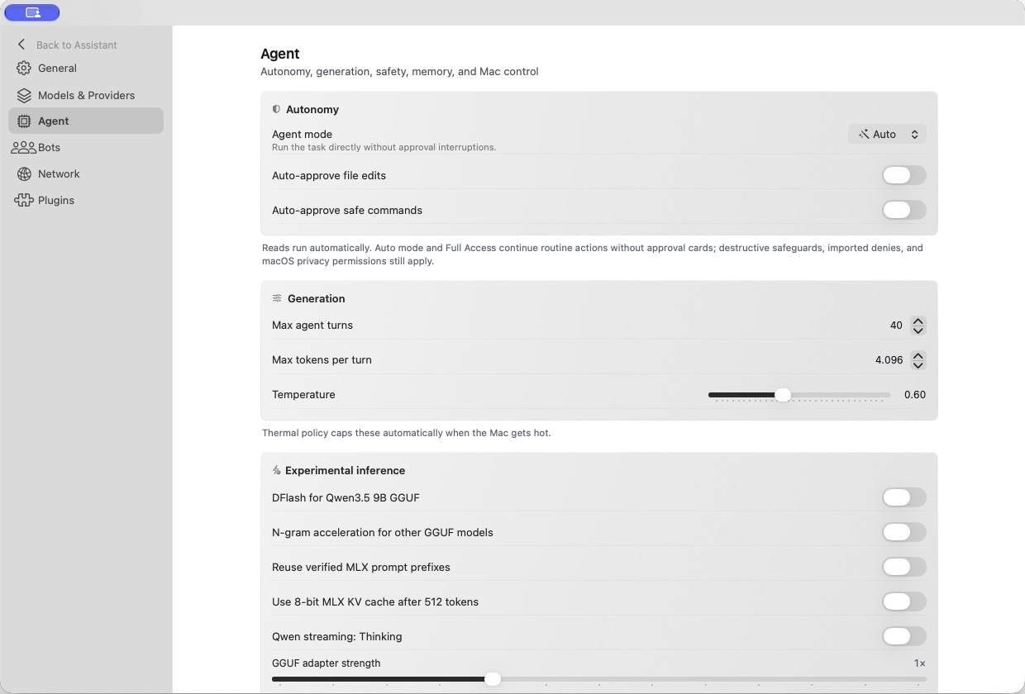Screen dimensions: 1025x694
Task: Open Models & Providers stack icon
Action: (24, 95)
